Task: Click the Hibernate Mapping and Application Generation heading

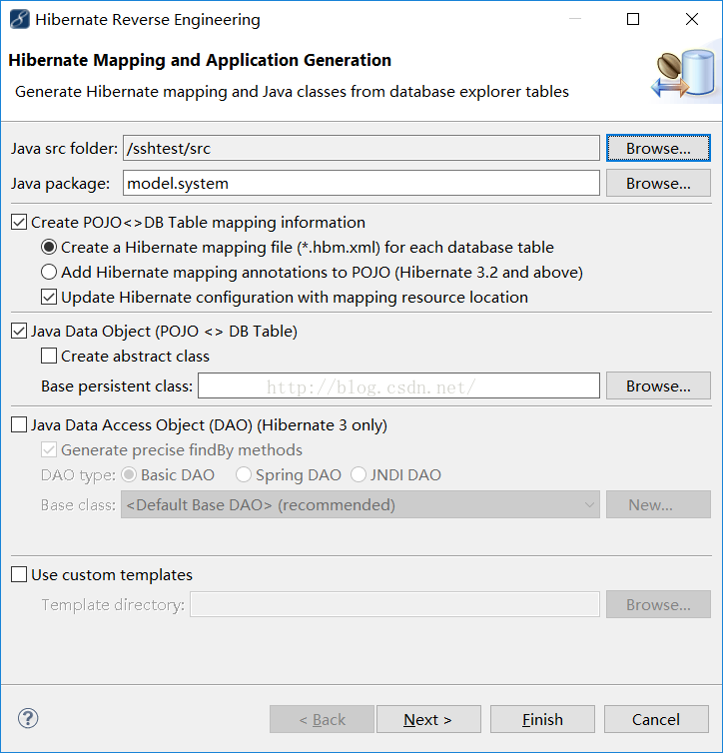Action: pos(200,60)
